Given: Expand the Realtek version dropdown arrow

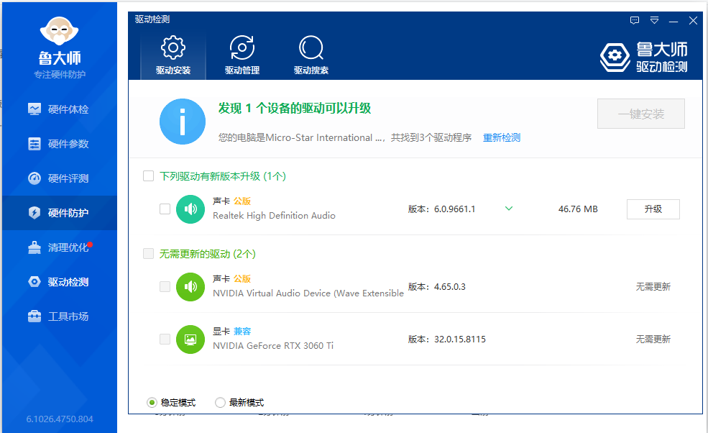Looking at the screenshot, I should point(509,209).
